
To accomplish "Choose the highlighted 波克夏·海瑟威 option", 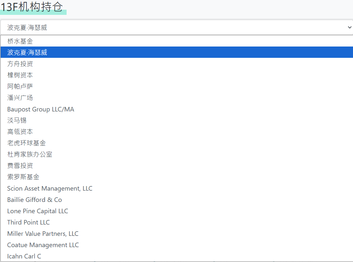I will [27, 52].
